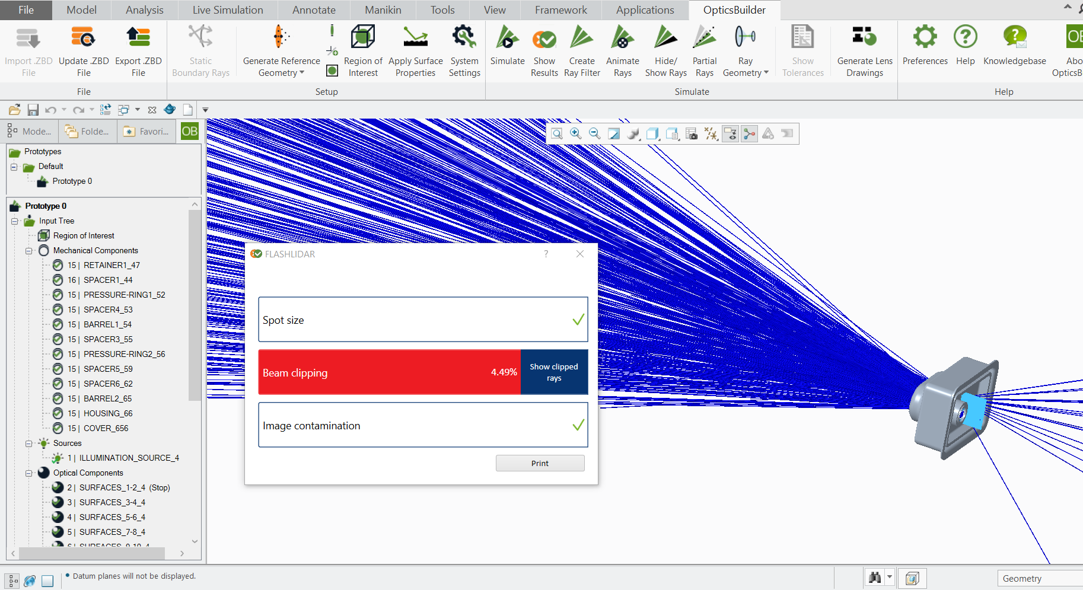Click Repaint icon in view toolbar
Screen dimensions: 1083x590
[614, 134]
